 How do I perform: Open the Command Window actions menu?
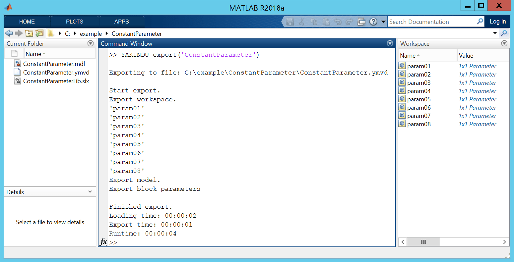390,43
